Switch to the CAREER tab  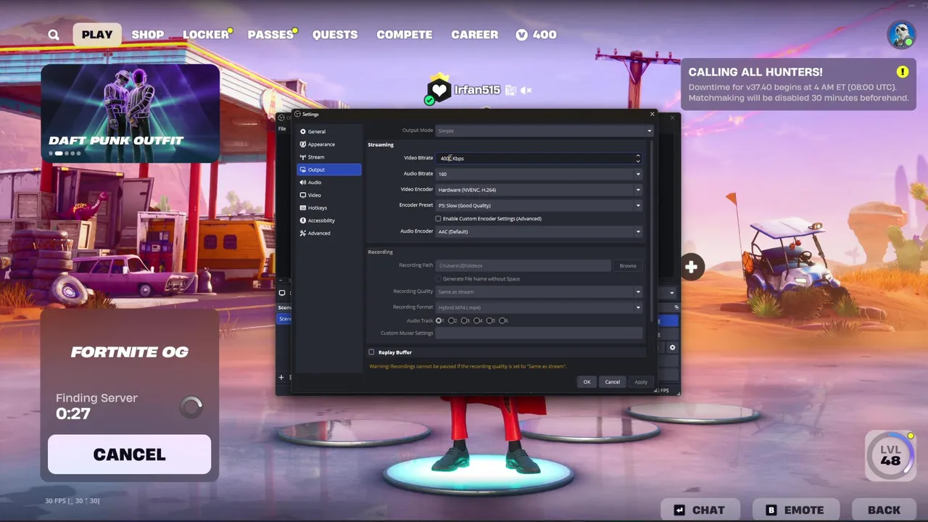point(475,35)
